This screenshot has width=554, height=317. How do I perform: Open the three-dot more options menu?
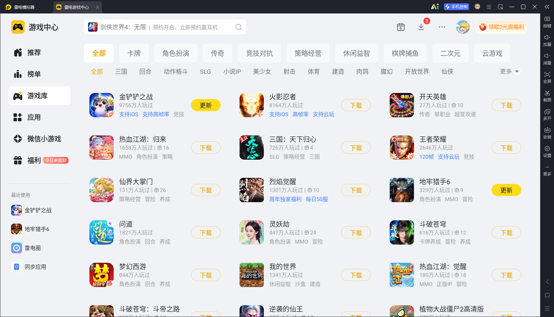click(442, 27)
